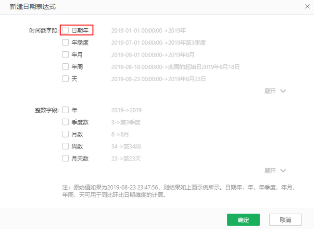
Task: Select the 周数 checkbox
Action: point(65,146)
